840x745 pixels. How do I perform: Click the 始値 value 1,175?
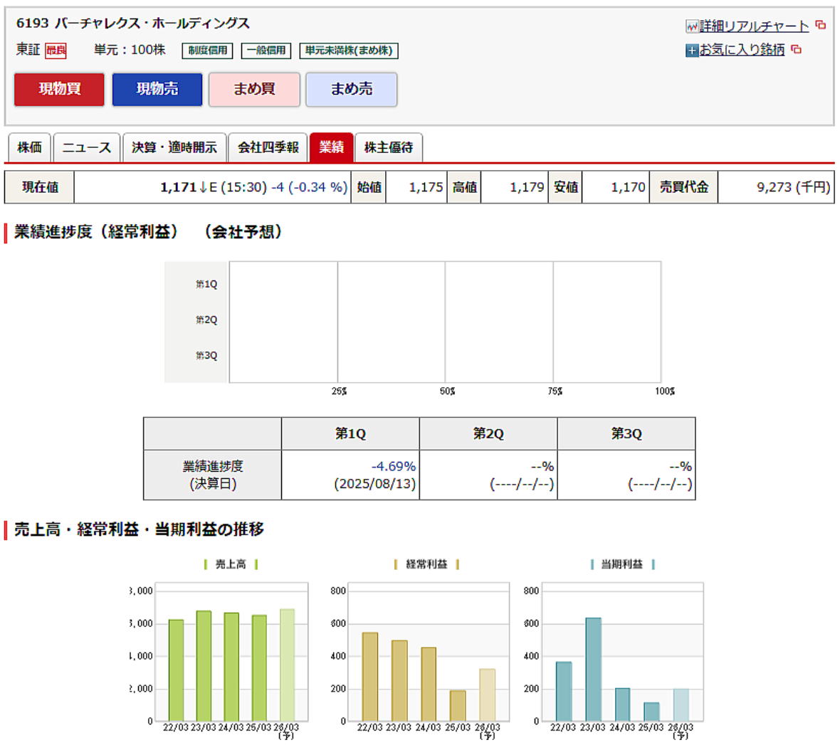(426, 187)
